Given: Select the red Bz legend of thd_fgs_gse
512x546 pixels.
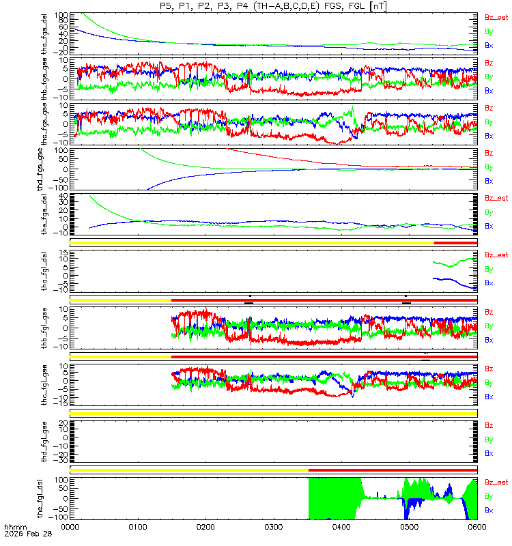Looking at the screenshot, I should coord(489,153).
